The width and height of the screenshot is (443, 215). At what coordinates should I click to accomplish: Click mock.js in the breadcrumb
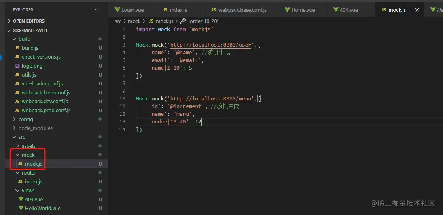[x=164, y=21]
